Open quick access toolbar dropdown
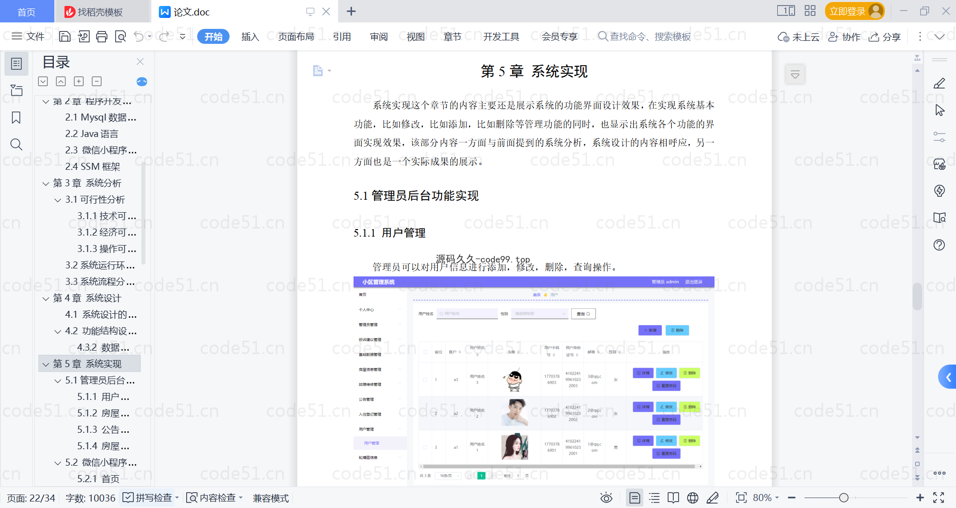The height and width of the screenshot is (508, 956). pyautogui.click(x=183, y=36)
